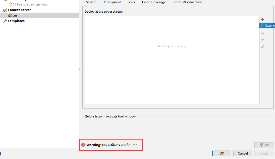Viewport: 275px width, 159px height.
Task: Click the OK button
Action: point(222,153)
